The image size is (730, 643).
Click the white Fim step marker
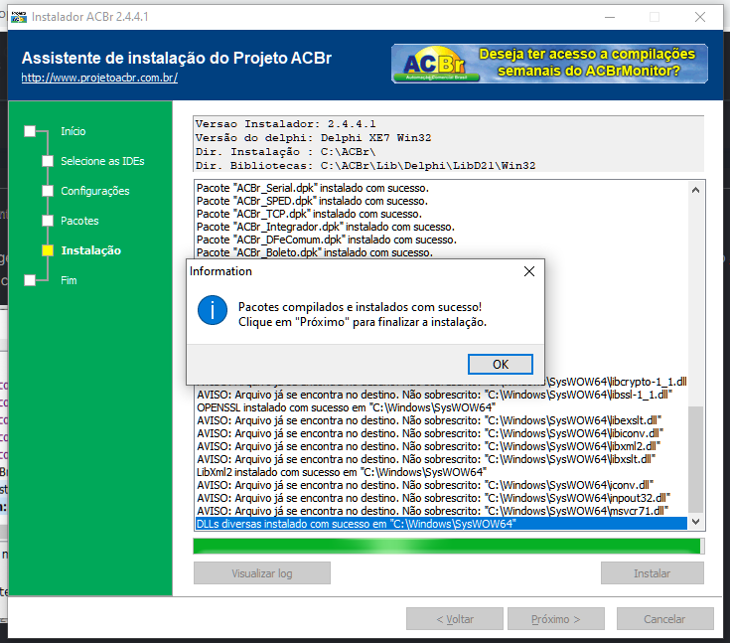30,280
